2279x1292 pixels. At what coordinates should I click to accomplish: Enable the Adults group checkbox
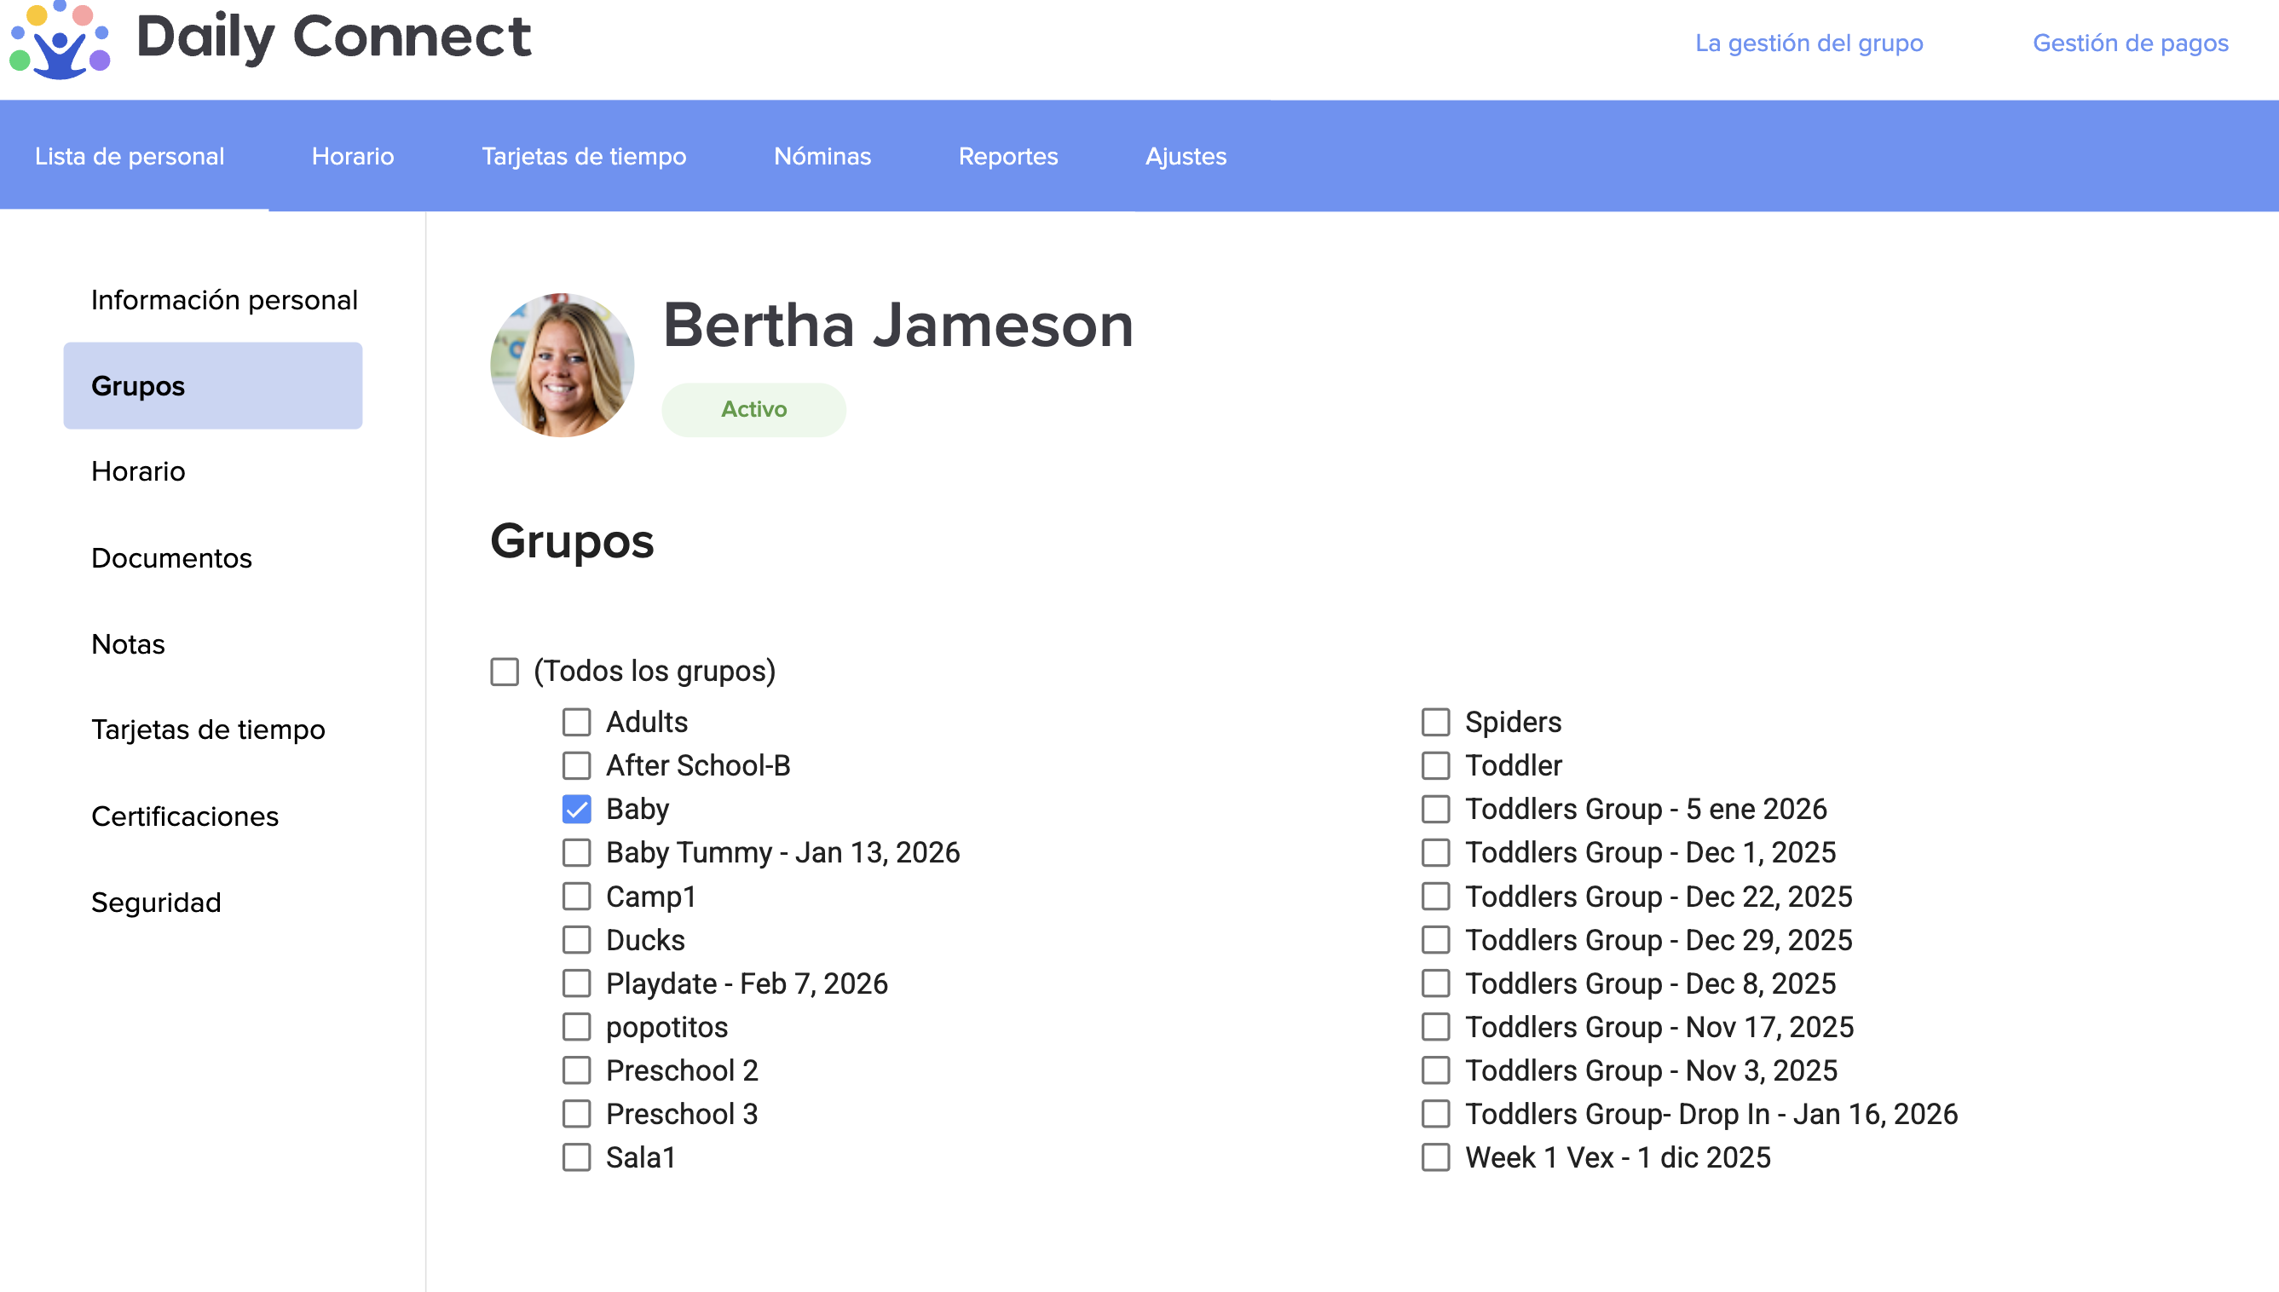tap(577, 723)
